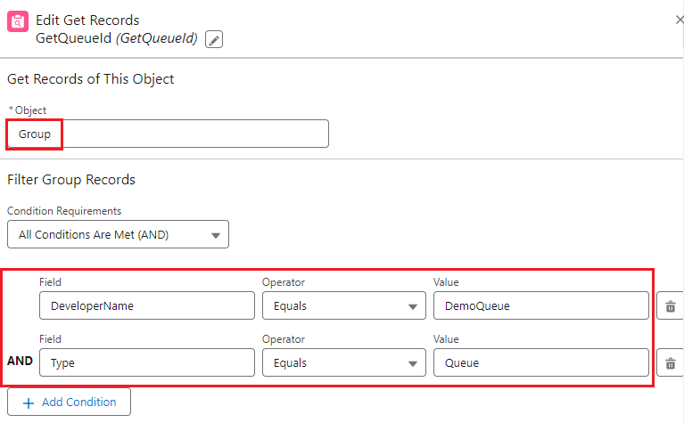Image resolution: width=684 pixels, height=439 pixels.
Task: Close the Edit Get Records dialog
Action: (x=679, y=20)
